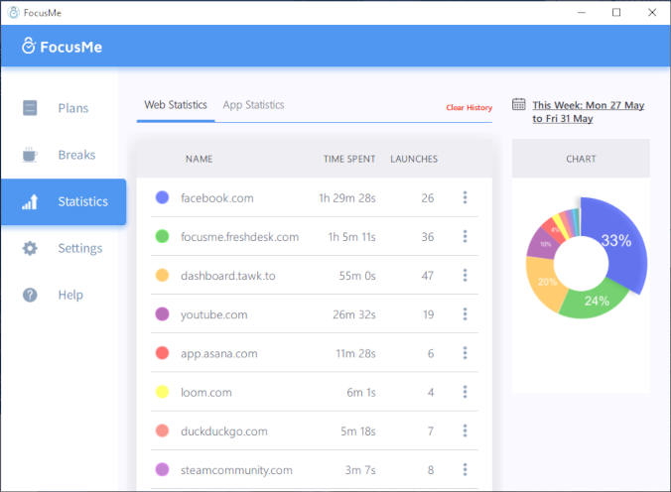Screen dimensions: 671x492
Task: Open the Plans section icon
Action: tap(30, 108)
